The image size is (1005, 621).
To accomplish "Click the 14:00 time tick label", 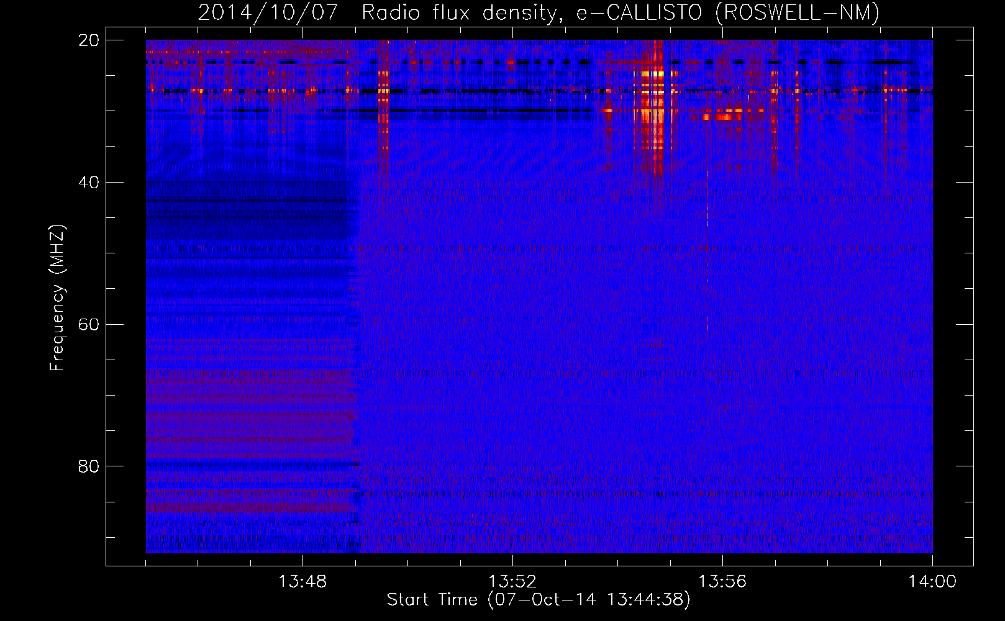I will (x=932, y=582).
